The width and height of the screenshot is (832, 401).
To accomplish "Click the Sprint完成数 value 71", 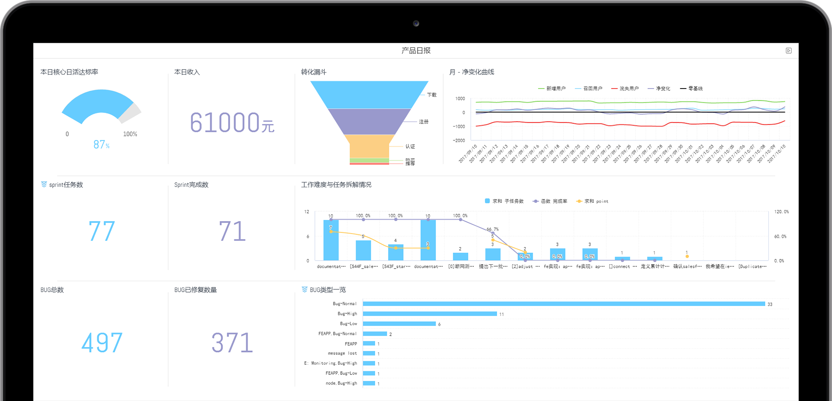I will (x=232, y=231).
